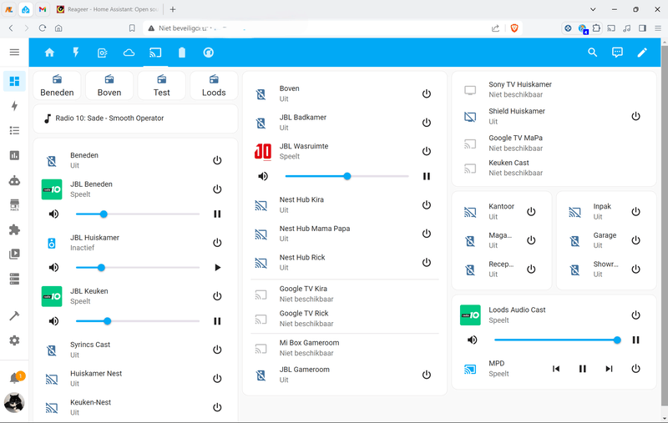Toggle power for JBL Keuken

coord(217,296)
